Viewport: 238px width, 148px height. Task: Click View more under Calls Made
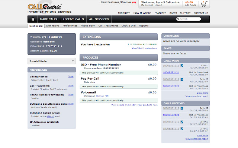tap(202, 93)
